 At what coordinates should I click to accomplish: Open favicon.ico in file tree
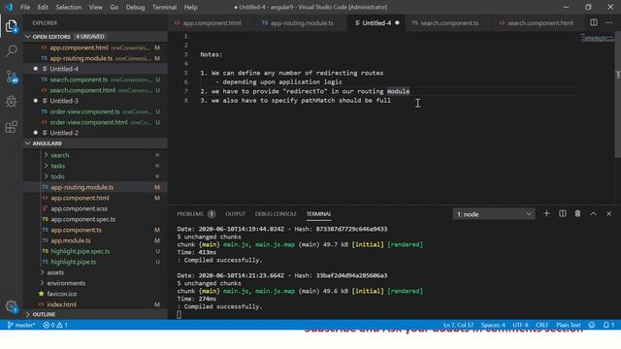[x=95, y=294]
